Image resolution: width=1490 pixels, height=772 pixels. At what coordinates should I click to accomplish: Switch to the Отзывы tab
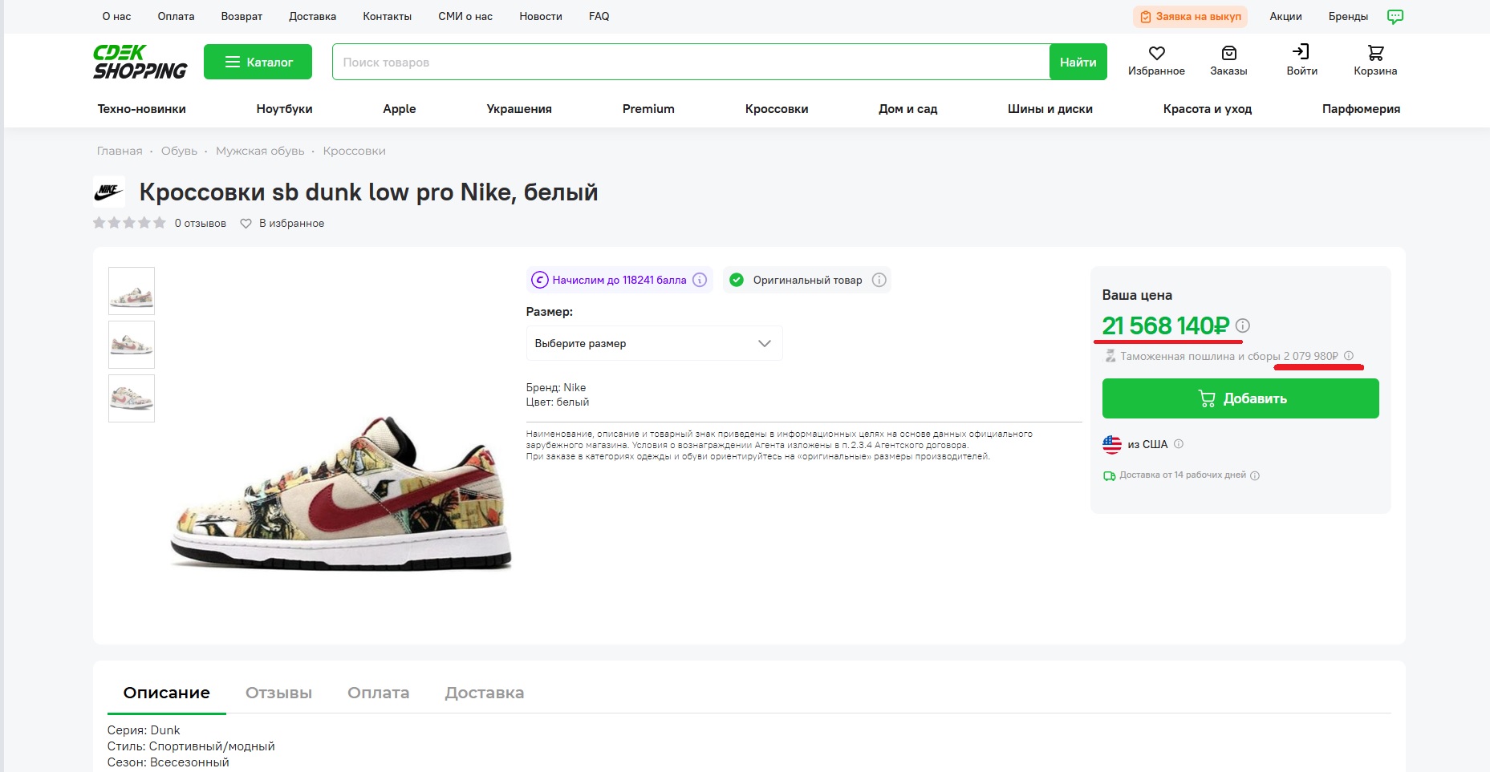coord(278,693)
